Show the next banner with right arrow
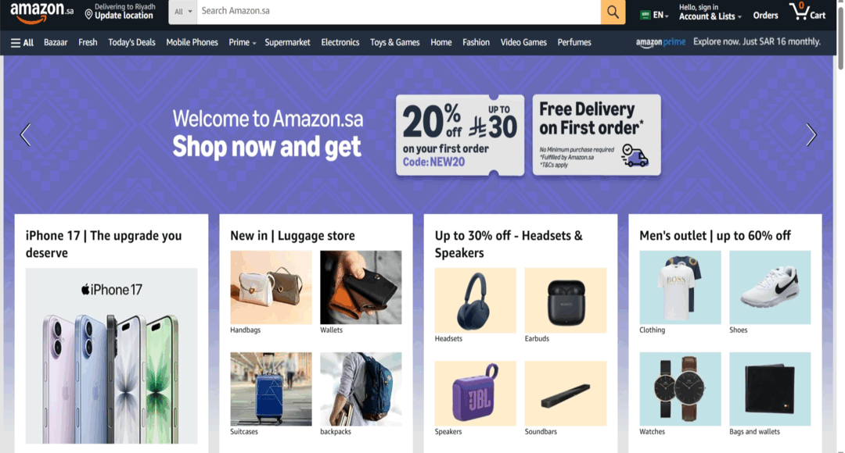This screenshot has width=845, height=453. click(x=811, y=134)
